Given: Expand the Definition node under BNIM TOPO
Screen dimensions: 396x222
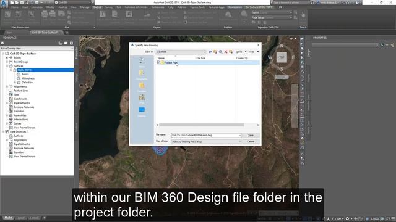Looking at the screenshot, I should click(x=15, y=82).
